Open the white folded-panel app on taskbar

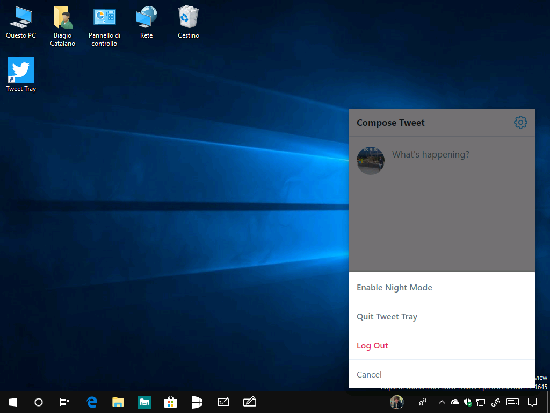pos(197,402)
